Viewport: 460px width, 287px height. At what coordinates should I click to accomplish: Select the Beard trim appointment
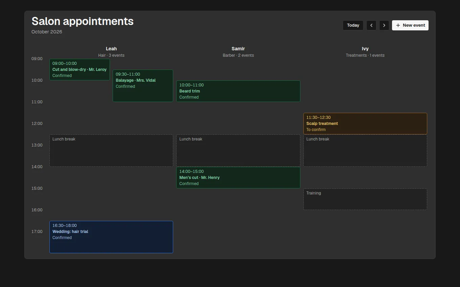pos(238,91)
